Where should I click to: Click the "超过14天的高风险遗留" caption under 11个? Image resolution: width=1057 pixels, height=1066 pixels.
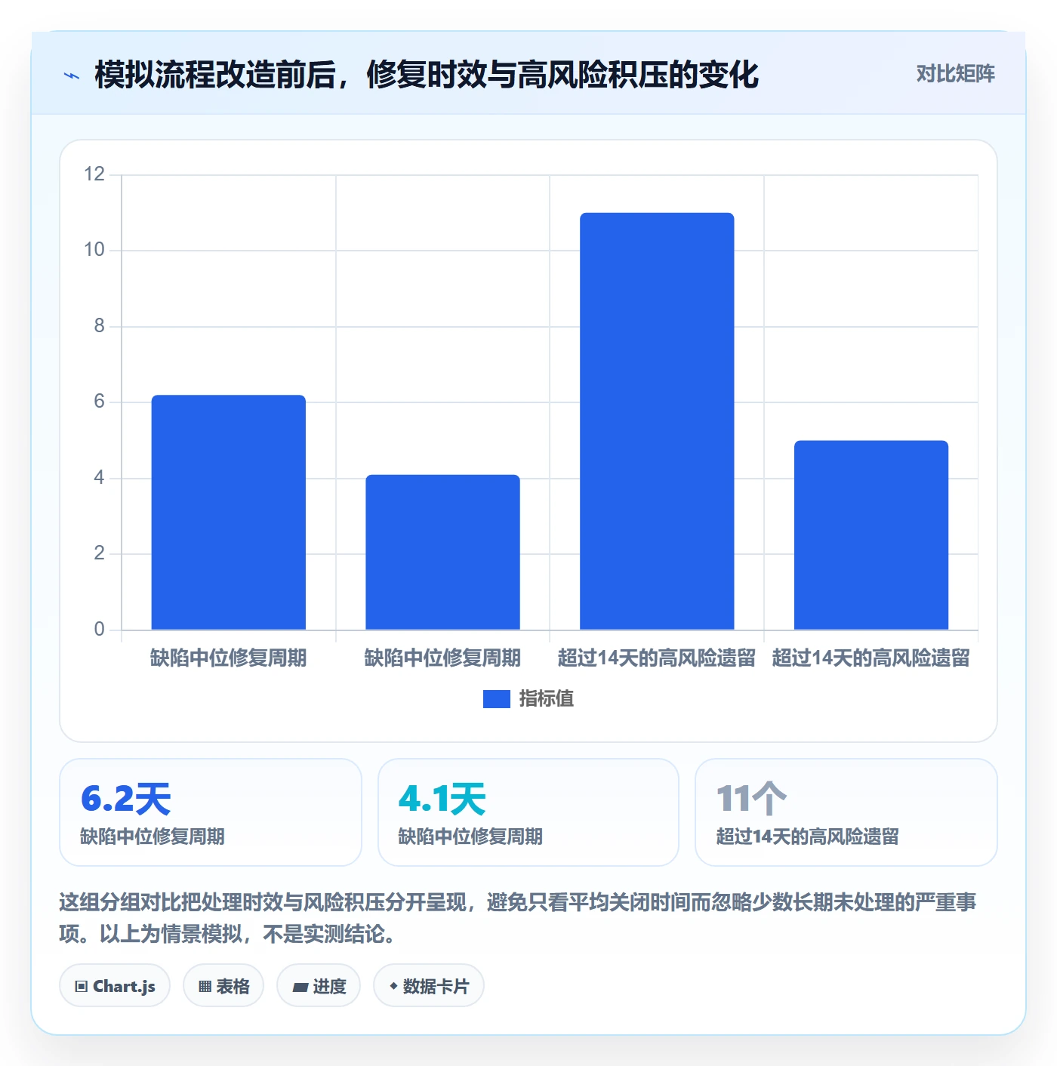(x=807, y=836)
